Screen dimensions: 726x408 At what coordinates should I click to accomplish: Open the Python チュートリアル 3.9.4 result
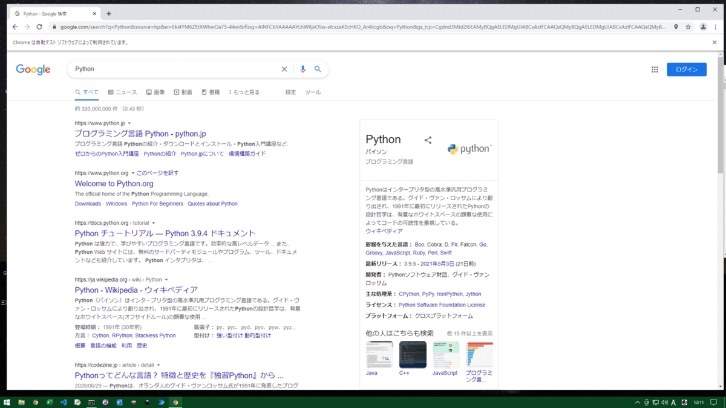(165, 233)
